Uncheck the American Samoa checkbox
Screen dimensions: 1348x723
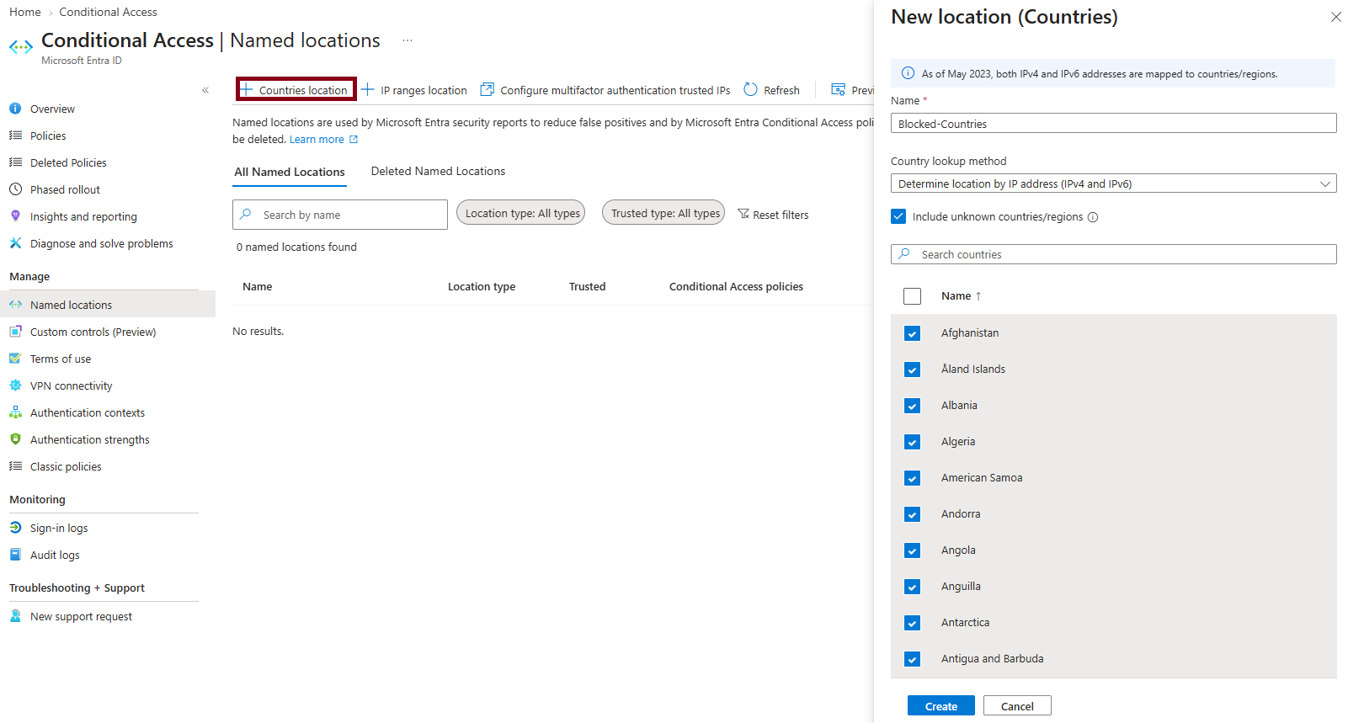pyautogui.click(x=912, y=478)
